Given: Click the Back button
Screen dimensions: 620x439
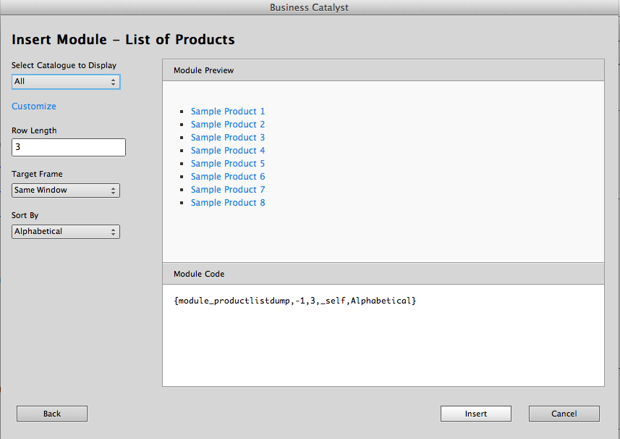Looking at the screenshot, I should (51, 413).
